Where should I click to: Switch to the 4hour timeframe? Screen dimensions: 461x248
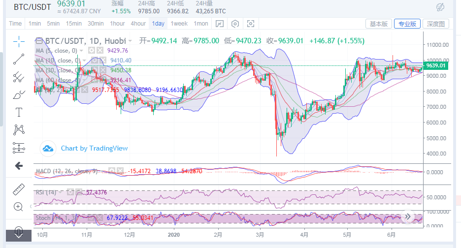138,24
